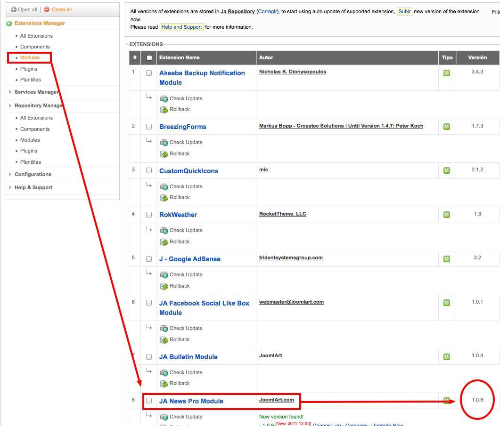The height and width of the screenshot is (426, 500).
Task: Check the JA Facebook Social Like Box checkbox
Action: 149,303
